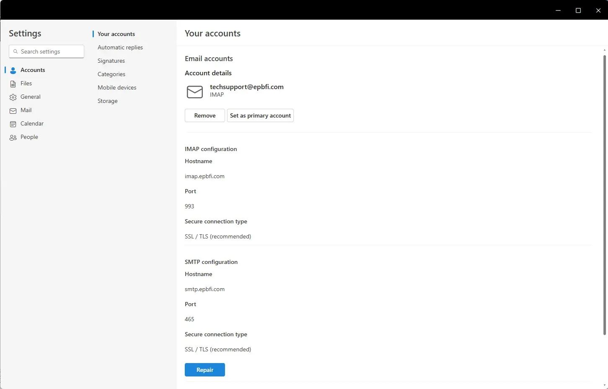
Task: Click the scrollbar down arrow
Action: coord(604,385)
